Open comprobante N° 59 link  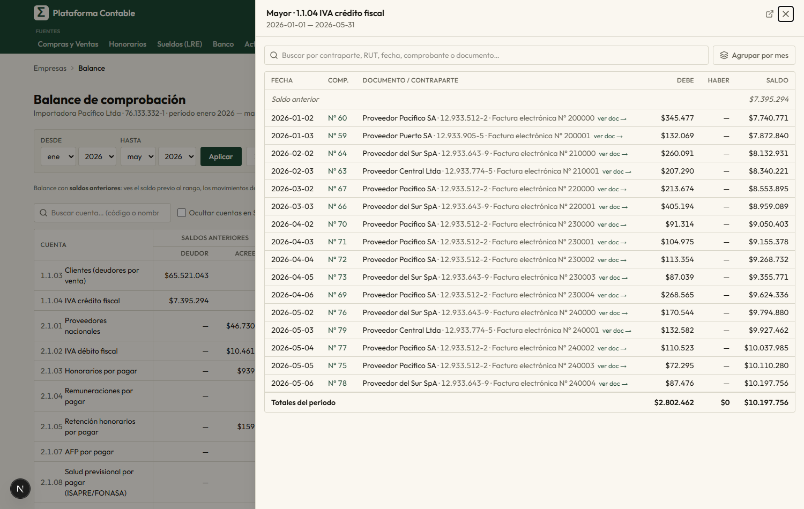(337, 136)
